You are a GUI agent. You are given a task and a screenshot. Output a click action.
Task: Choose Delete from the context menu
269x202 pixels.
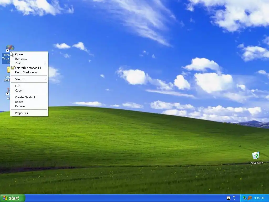click(29, 102)
